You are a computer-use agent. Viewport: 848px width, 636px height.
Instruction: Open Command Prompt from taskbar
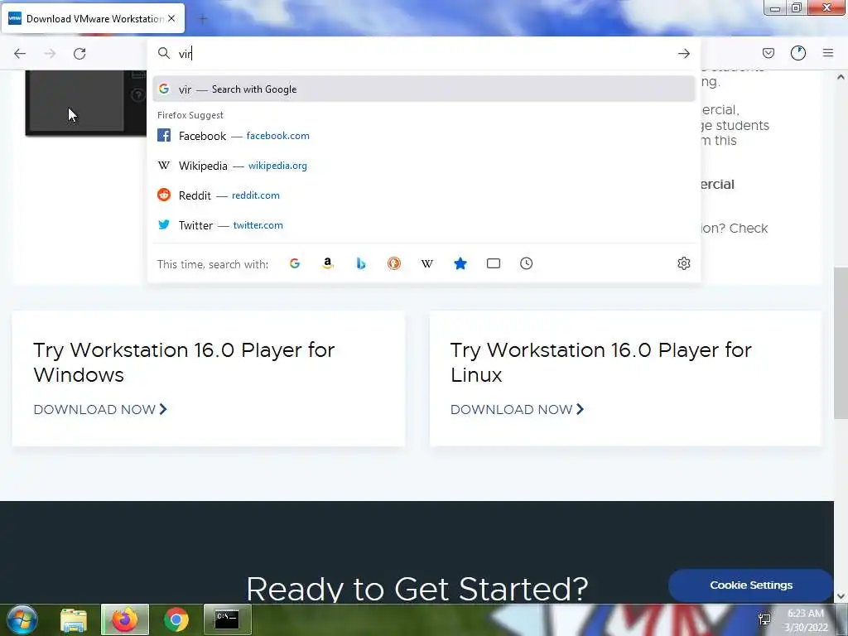click(227, 619)
